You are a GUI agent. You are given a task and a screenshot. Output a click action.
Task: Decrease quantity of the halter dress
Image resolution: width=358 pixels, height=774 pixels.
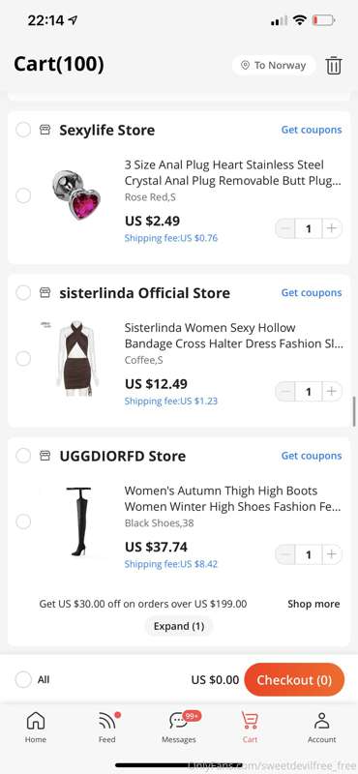tap(284, 392)
